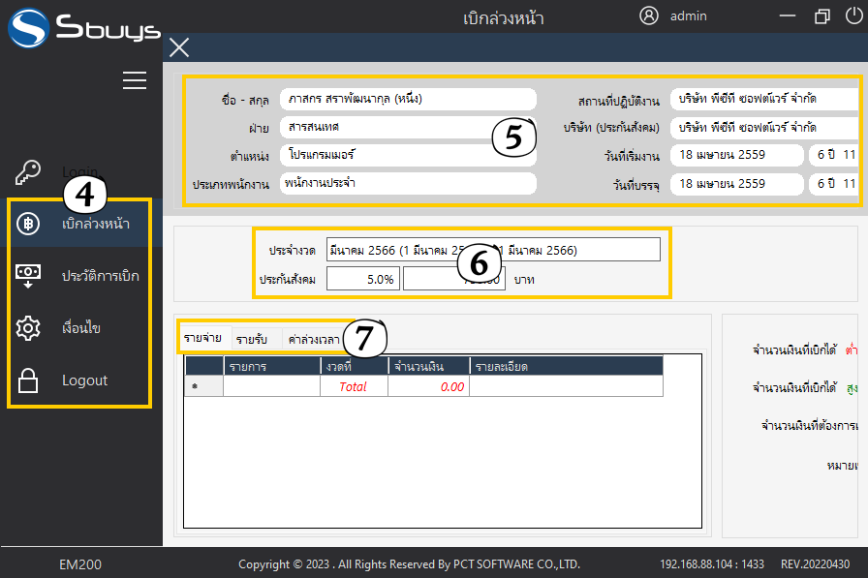This screenshot has height=578, width=868.
Task: Click the key icon beside Login
Action: click(29, 172)
